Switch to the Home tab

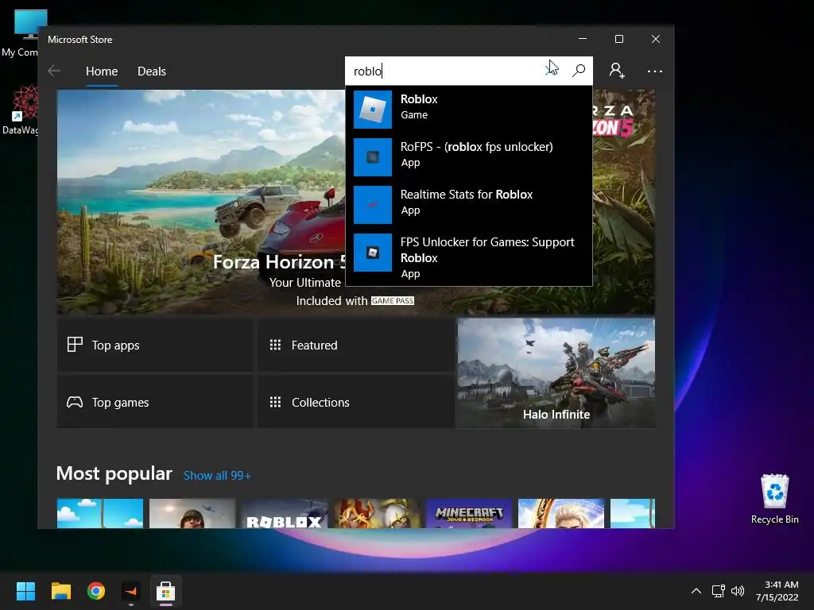(x=102, y=71)
